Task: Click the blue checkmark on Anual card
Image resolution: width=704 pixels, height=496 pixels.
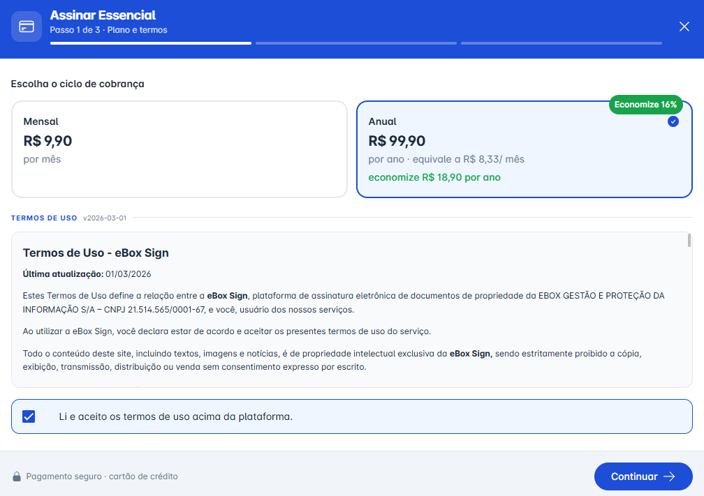Action: [673, 121]
